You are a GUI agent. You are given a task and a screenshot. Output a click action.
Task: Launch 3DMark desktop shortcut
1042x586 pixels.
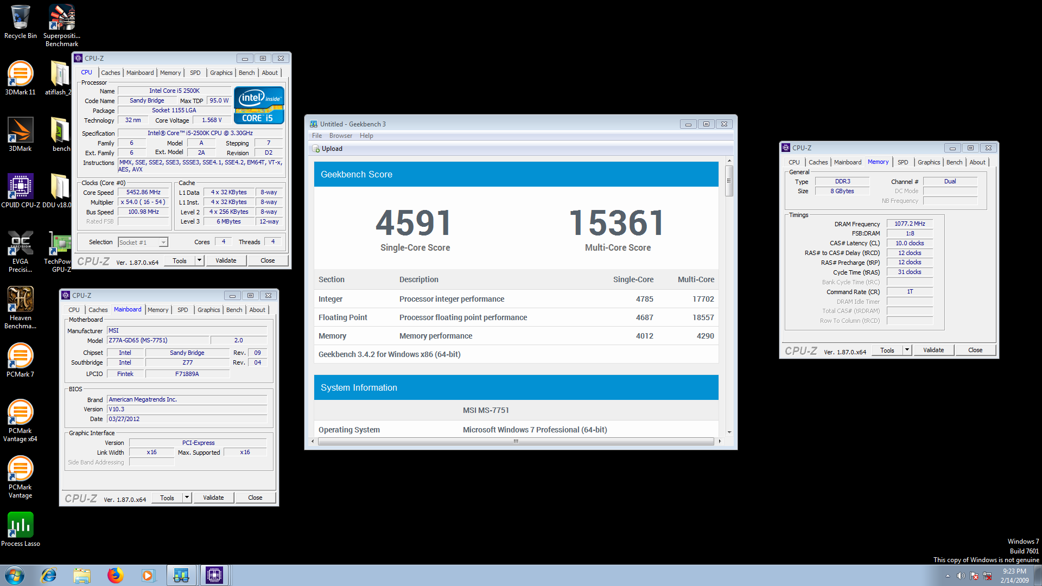click(20, 135)
